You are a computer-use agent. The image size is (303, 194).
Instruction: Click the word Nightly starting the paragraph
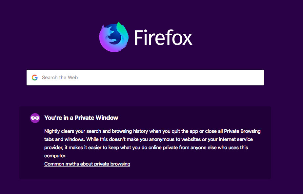[52, 131]
